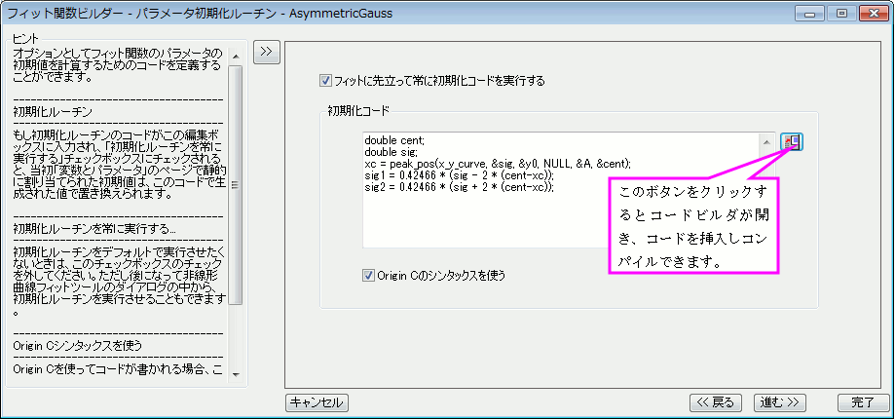Image resolution: width=895 pixels, height=420 pixels.
Task: Toggle Origin Cのシンタックスを使う checkbox
Action: (x=367, y=276)
